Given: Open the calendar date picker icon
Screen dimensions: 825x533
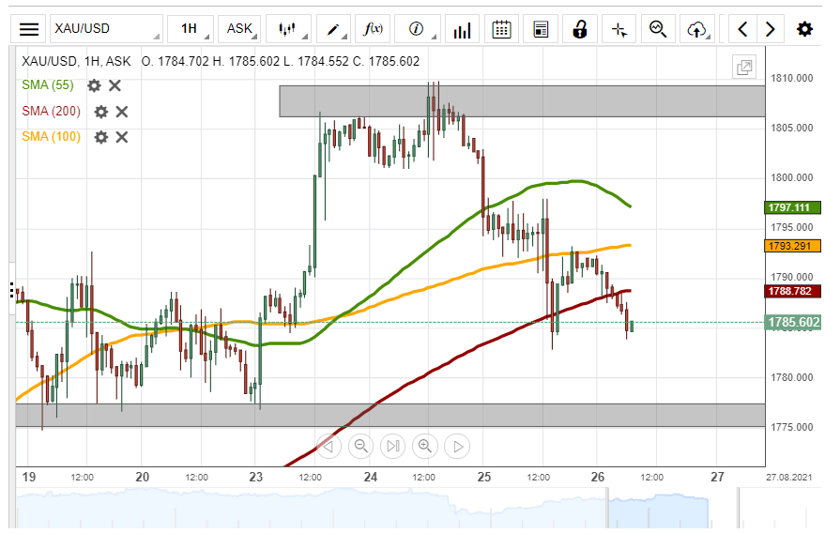Looking at the screenshot, I should pos(502,29).
